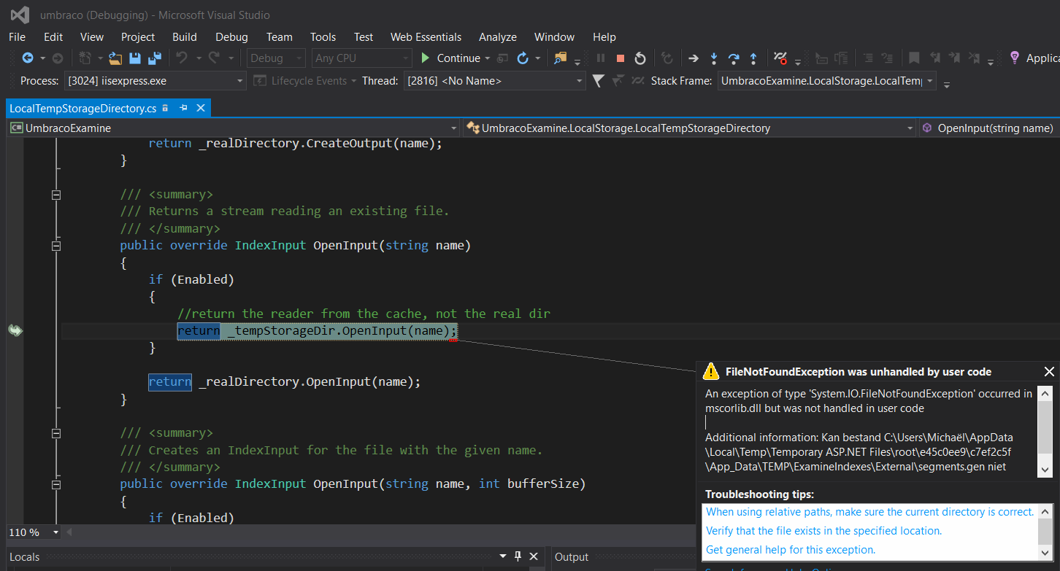
Task: Collapse summary comment 'Creates an IndexInput'
Action: click(56, 433)
